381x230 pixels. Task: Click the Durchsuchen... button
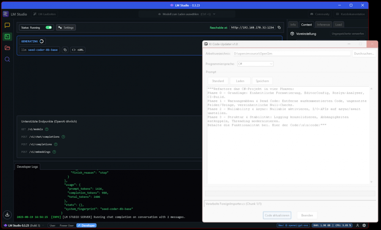click(364, 53)
